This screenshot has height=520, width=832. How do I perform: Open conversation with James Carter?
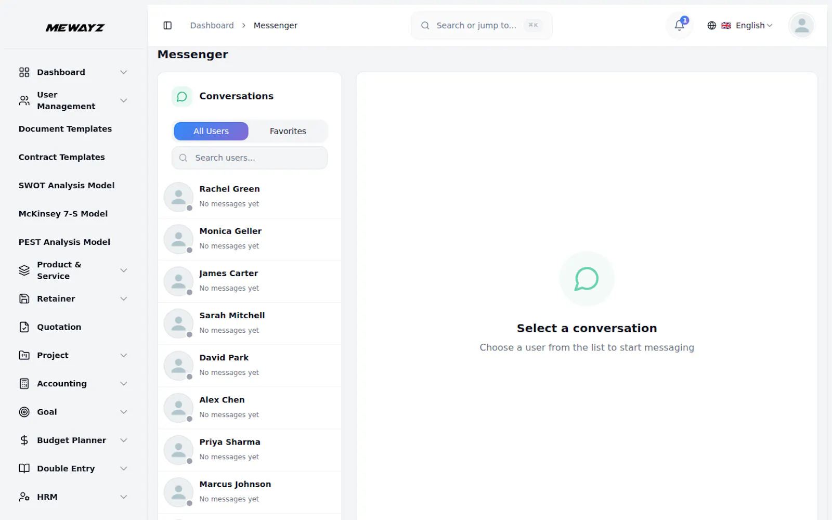point(250,281)
